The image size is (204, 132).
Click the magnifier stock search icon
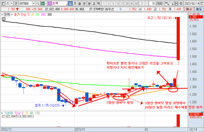click(38, 4)
